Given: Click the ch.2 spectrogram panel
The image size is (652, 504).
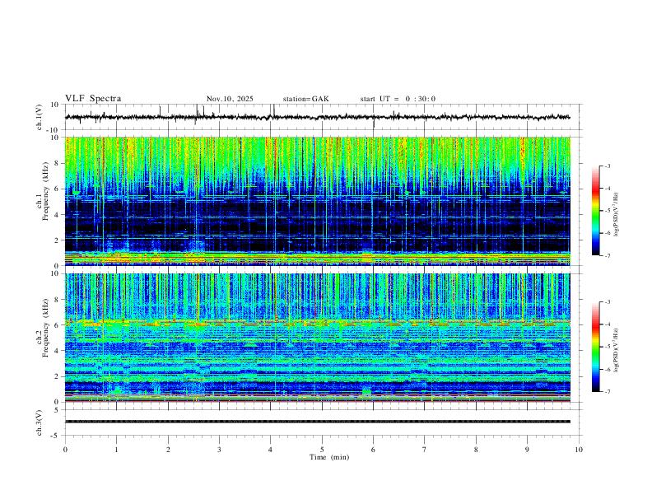Looking at the screenshot, I should (x=318, y=338).
